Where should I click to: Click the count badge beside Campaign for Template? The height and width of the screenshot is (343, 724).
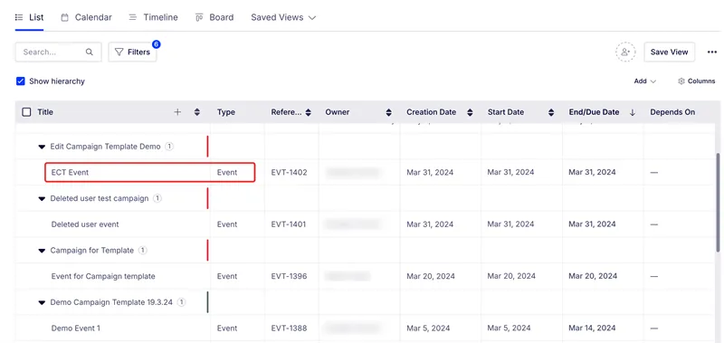tap(143, 251)
